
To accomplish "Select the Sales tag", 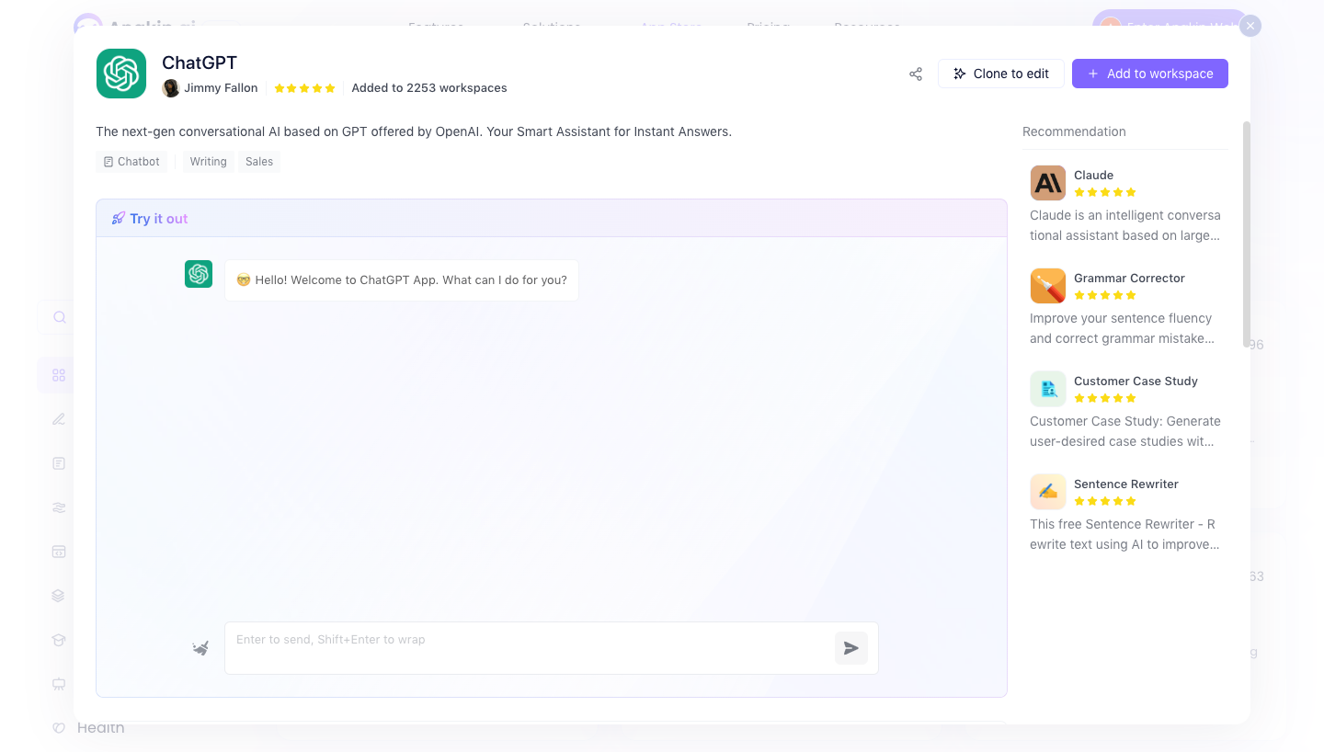I will click(259, 162).
